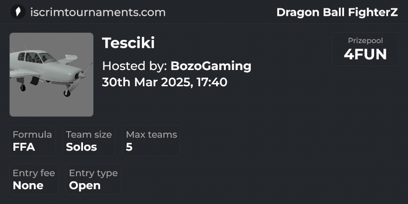Click the Prizepool label
The image size is (408, 204).
pos(365,41)
